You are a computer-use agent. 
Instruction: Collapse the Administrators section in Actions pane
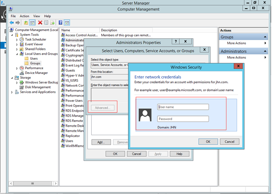265,51
